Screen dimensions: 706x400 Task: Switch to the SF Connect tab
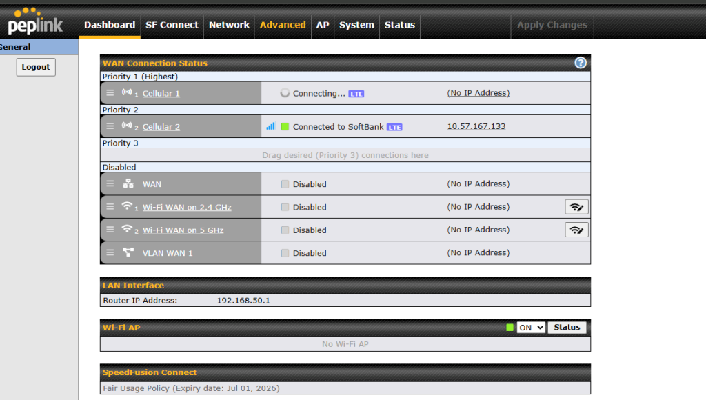click(x=172, y=25)
